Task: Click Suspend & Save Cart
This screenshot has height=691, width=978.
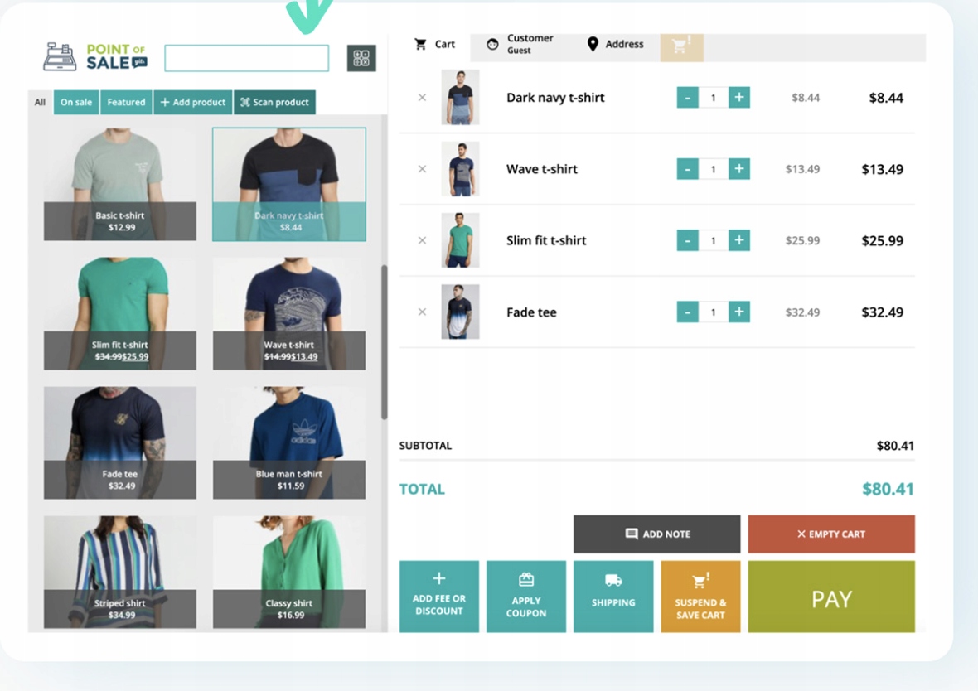Action: 700,597
